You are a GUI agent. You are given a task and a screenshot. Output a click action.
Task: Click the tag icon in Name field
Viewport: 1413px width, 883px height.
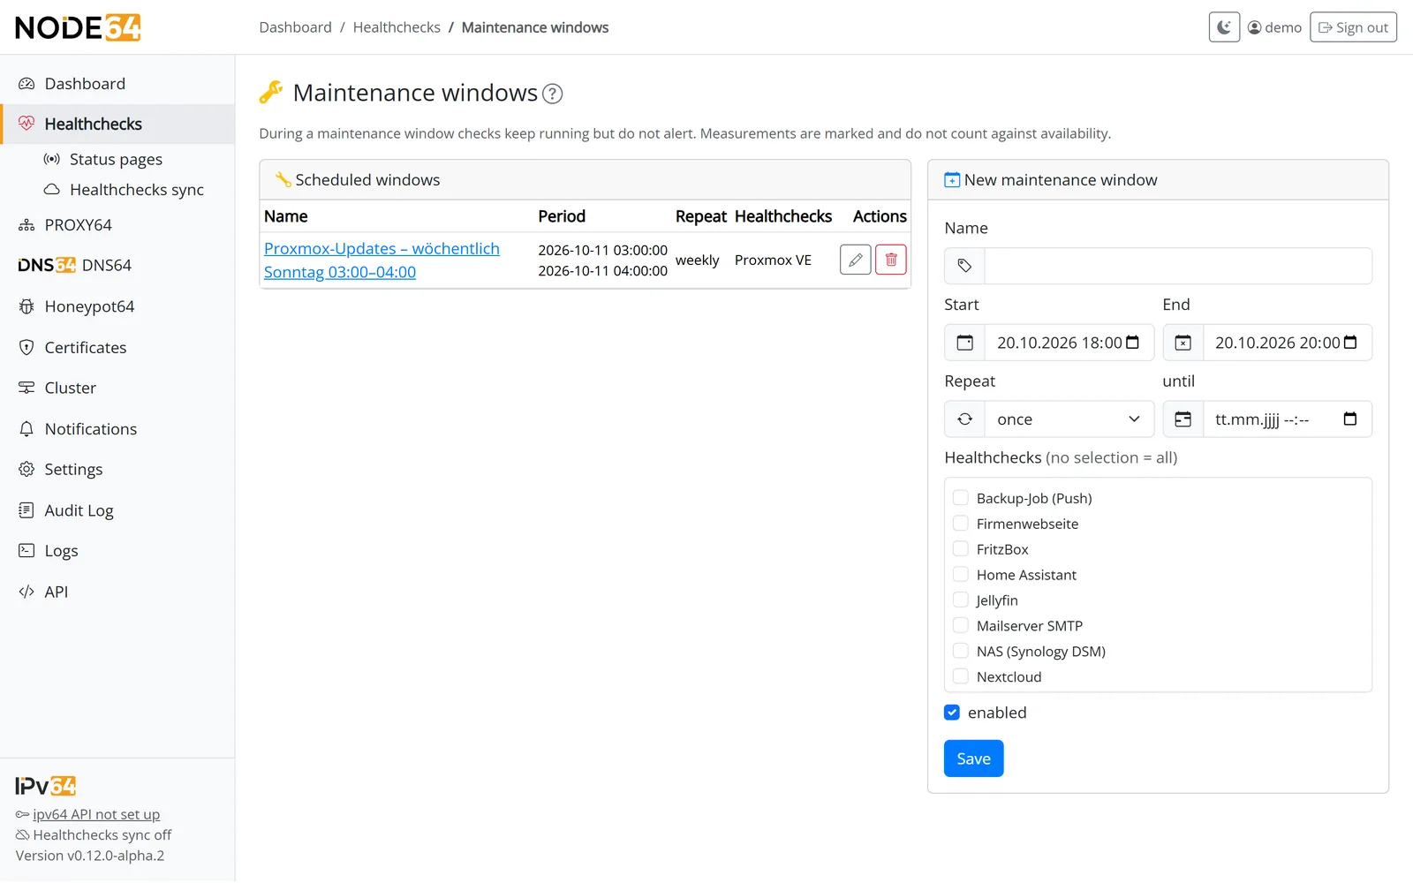964,266
